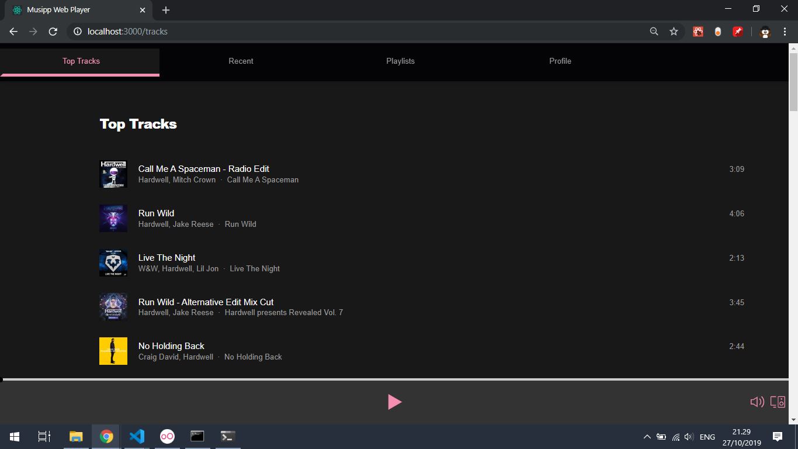Click the page's vertical scrollbar

pyautogui.click(x=793, y=82)
